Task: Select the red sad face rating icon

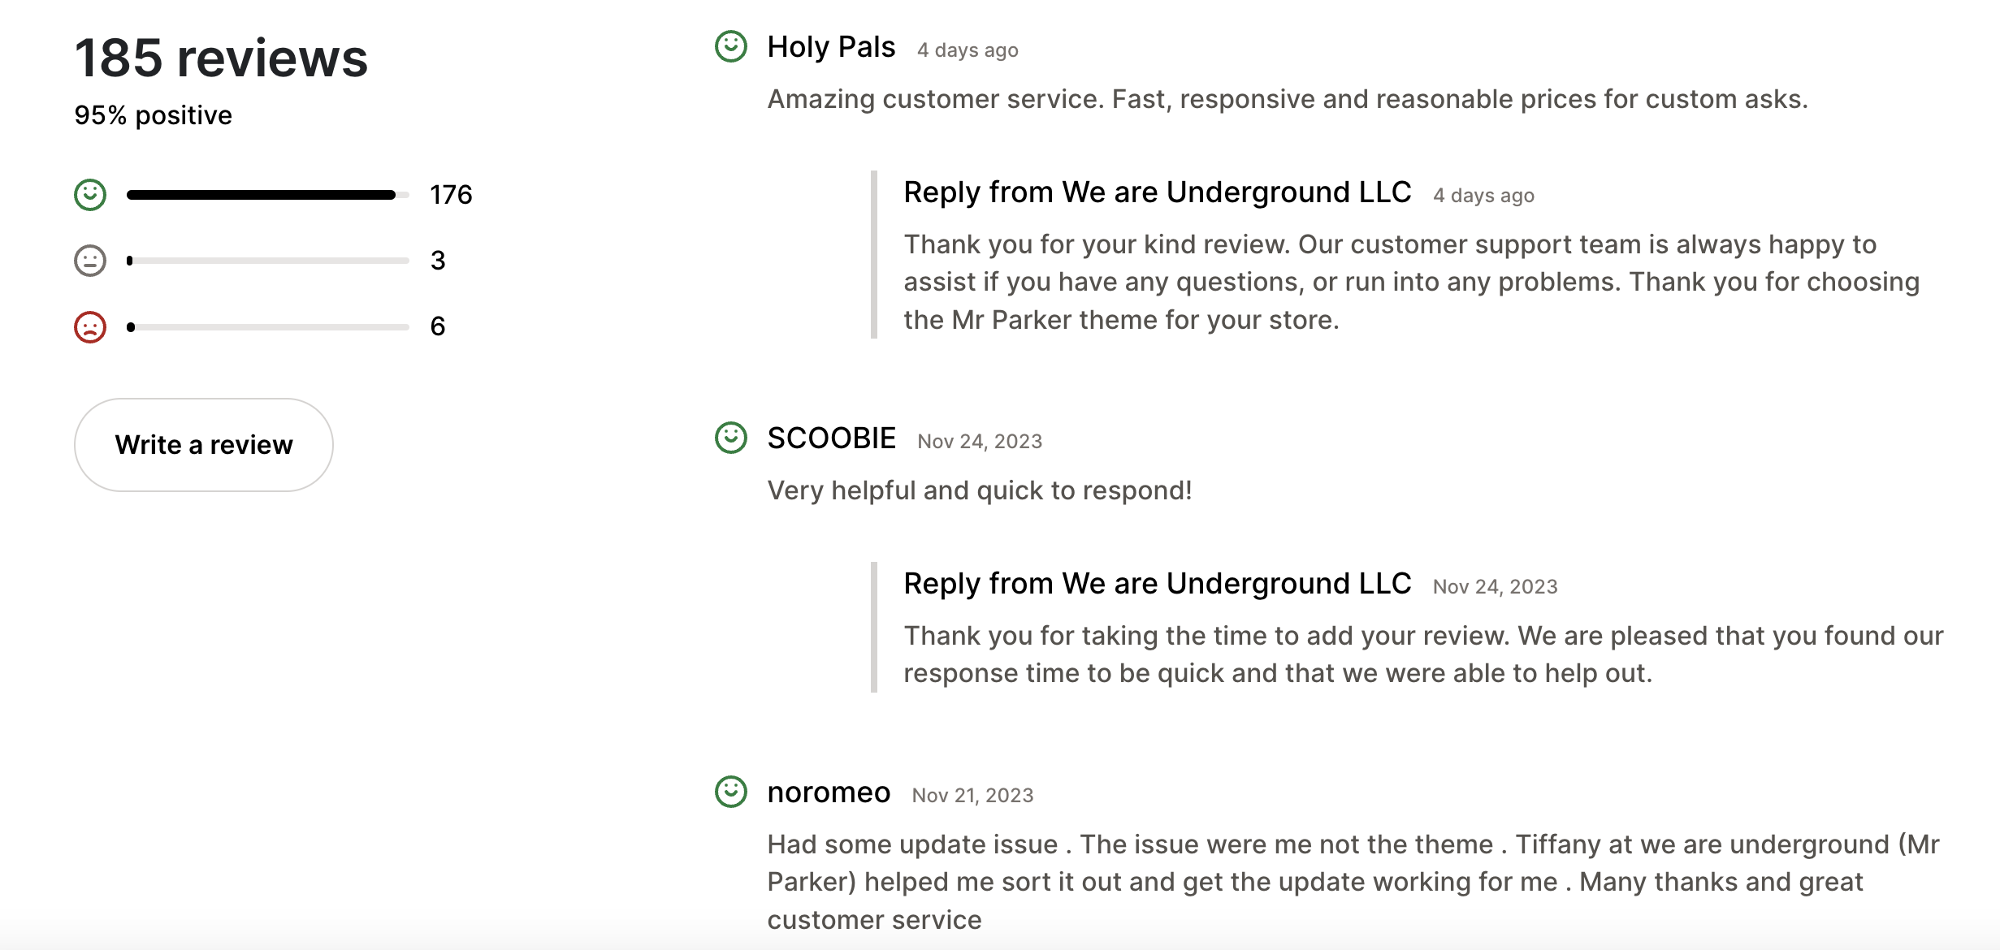Action: [x=89, y=326]
